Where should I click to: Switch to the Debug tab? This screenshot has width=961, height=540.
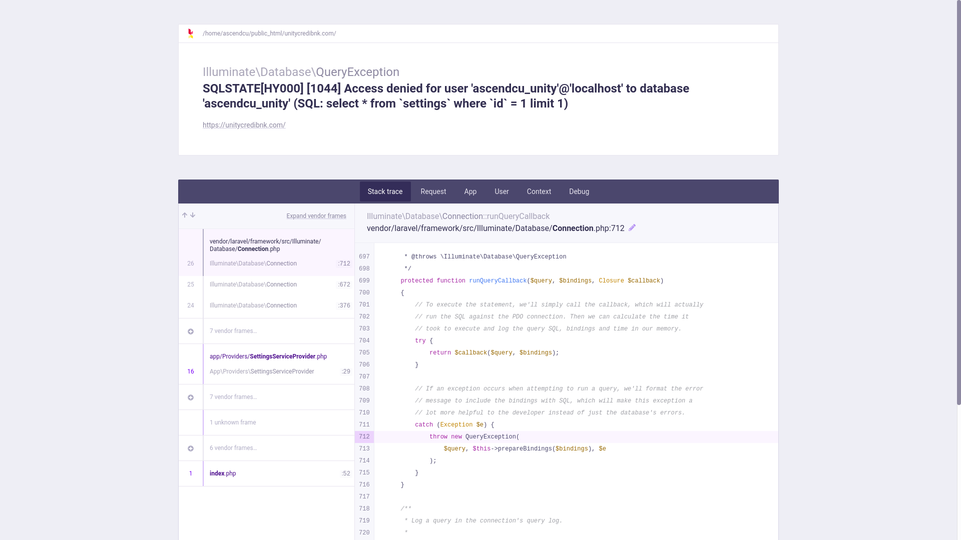(579, 191)
